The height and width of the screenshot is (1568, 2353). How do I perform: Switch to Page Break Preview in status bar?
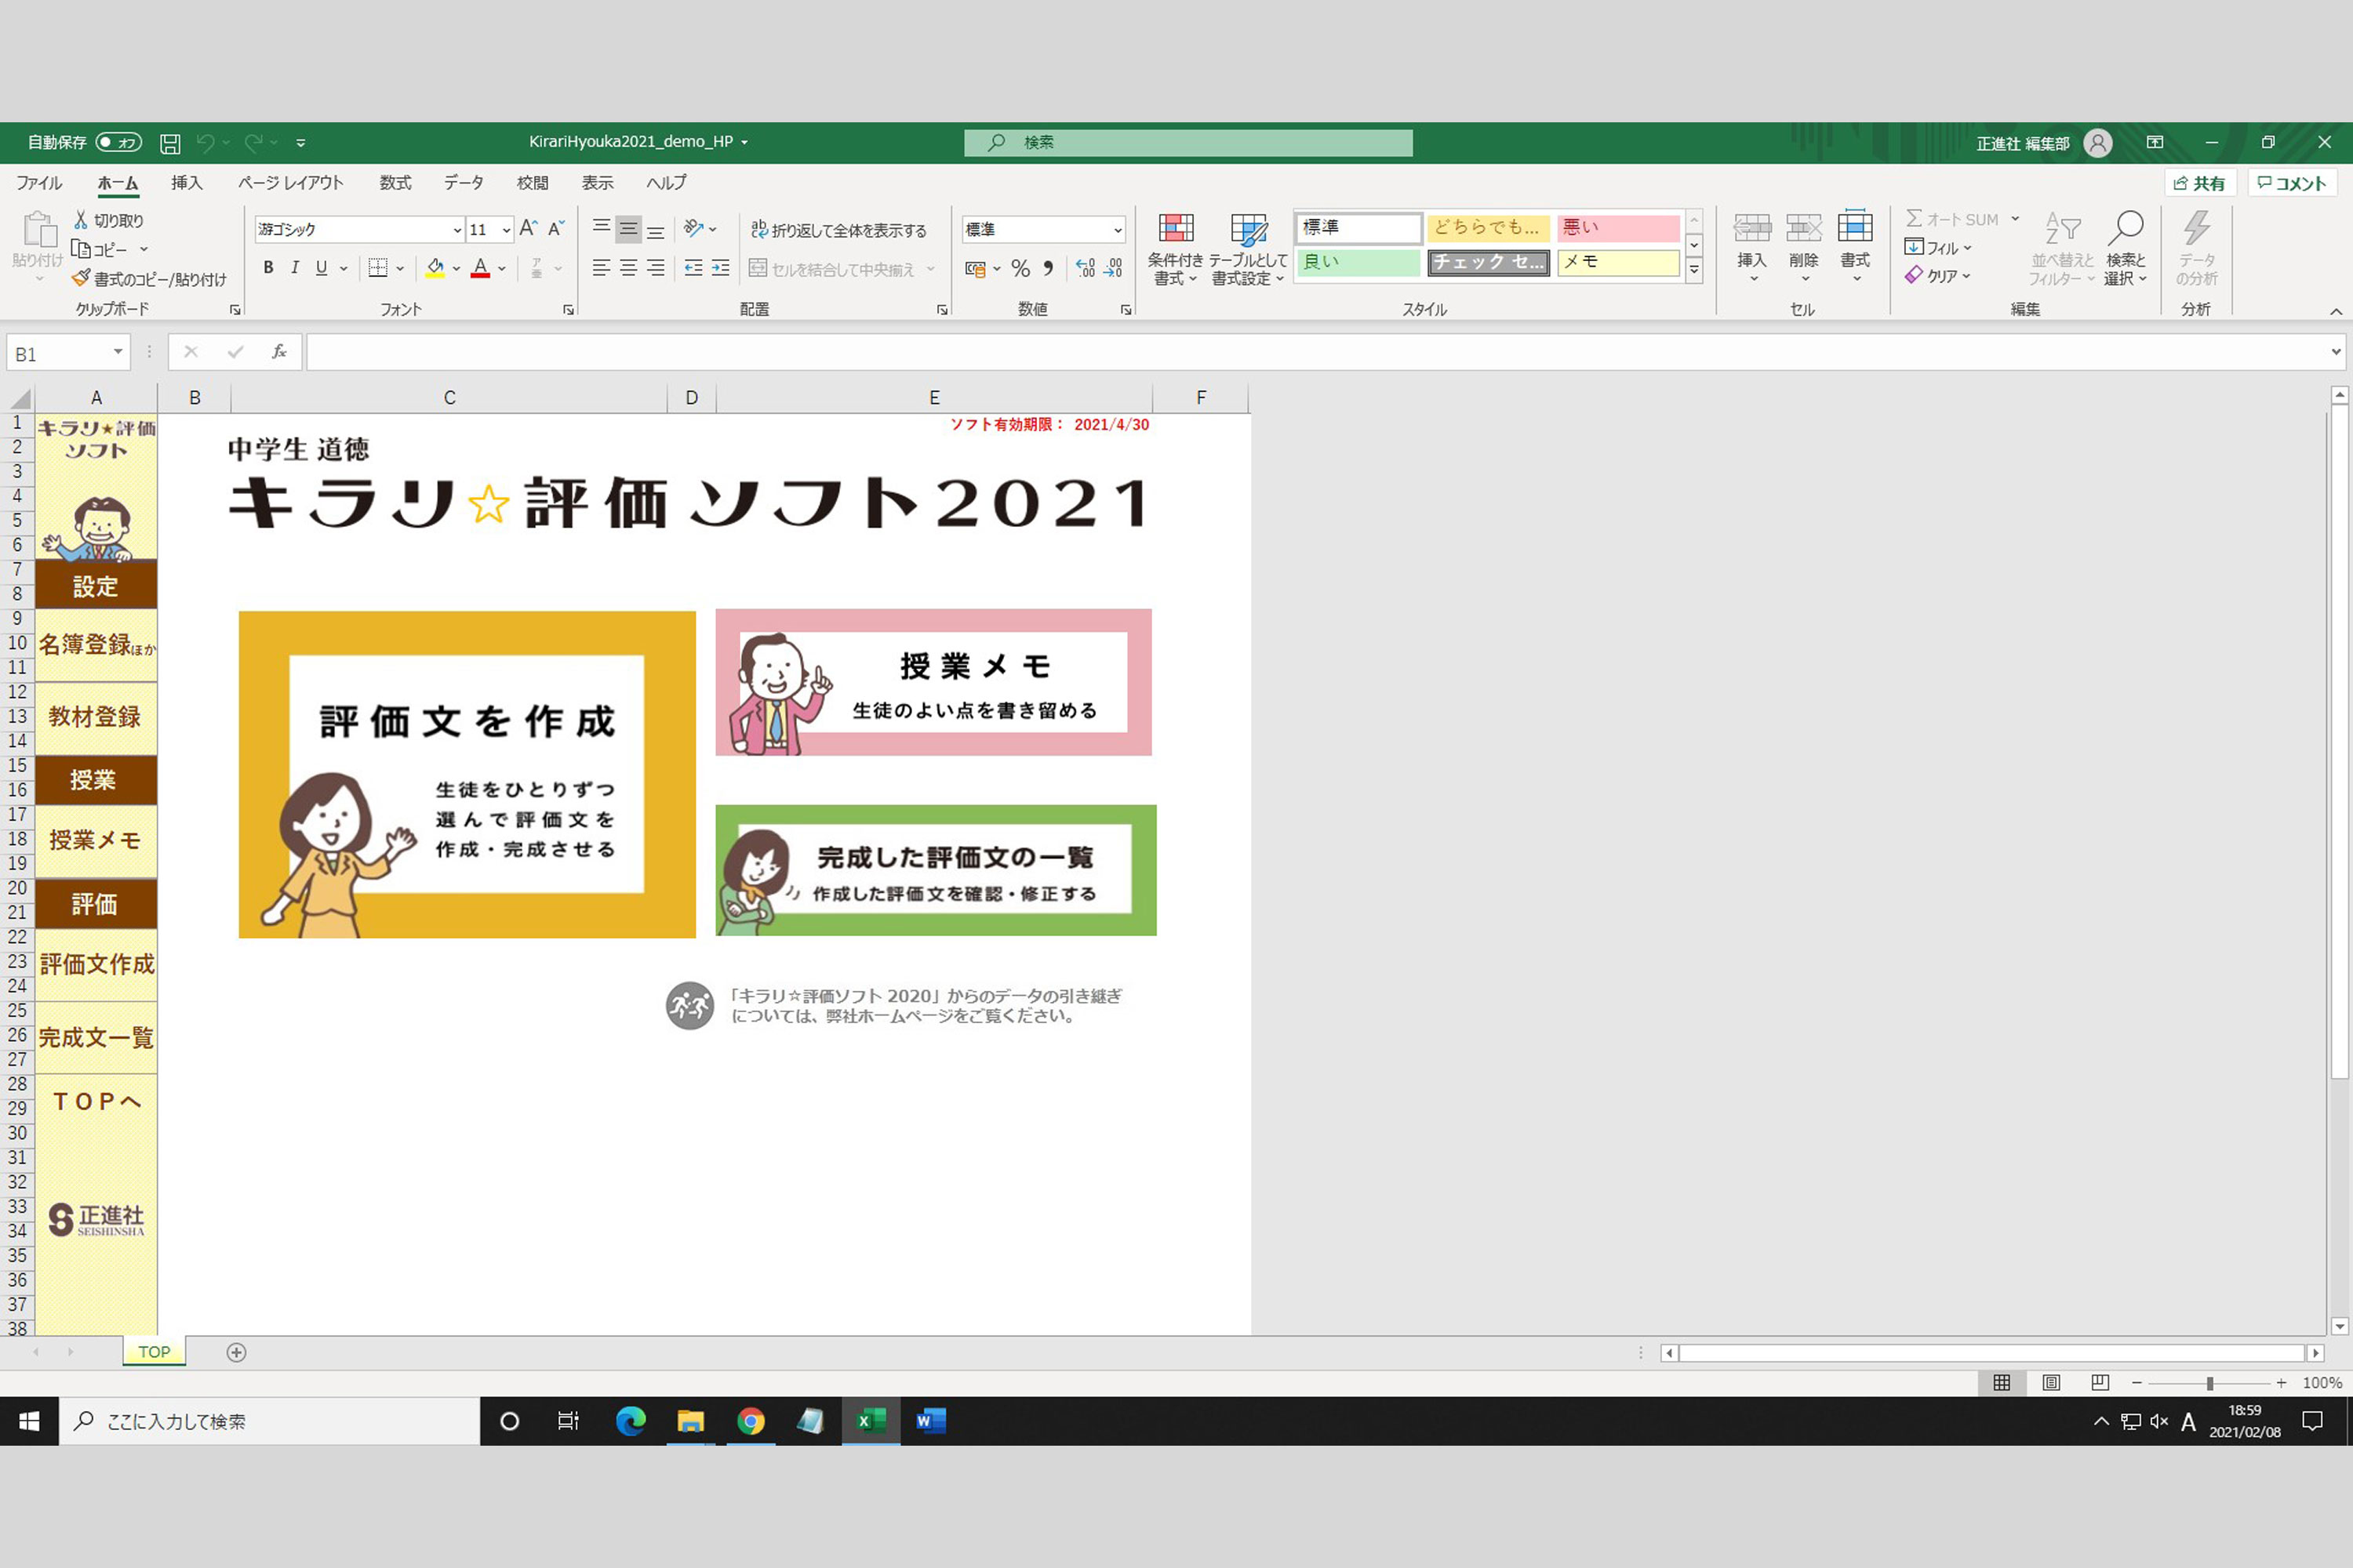2100,1382
